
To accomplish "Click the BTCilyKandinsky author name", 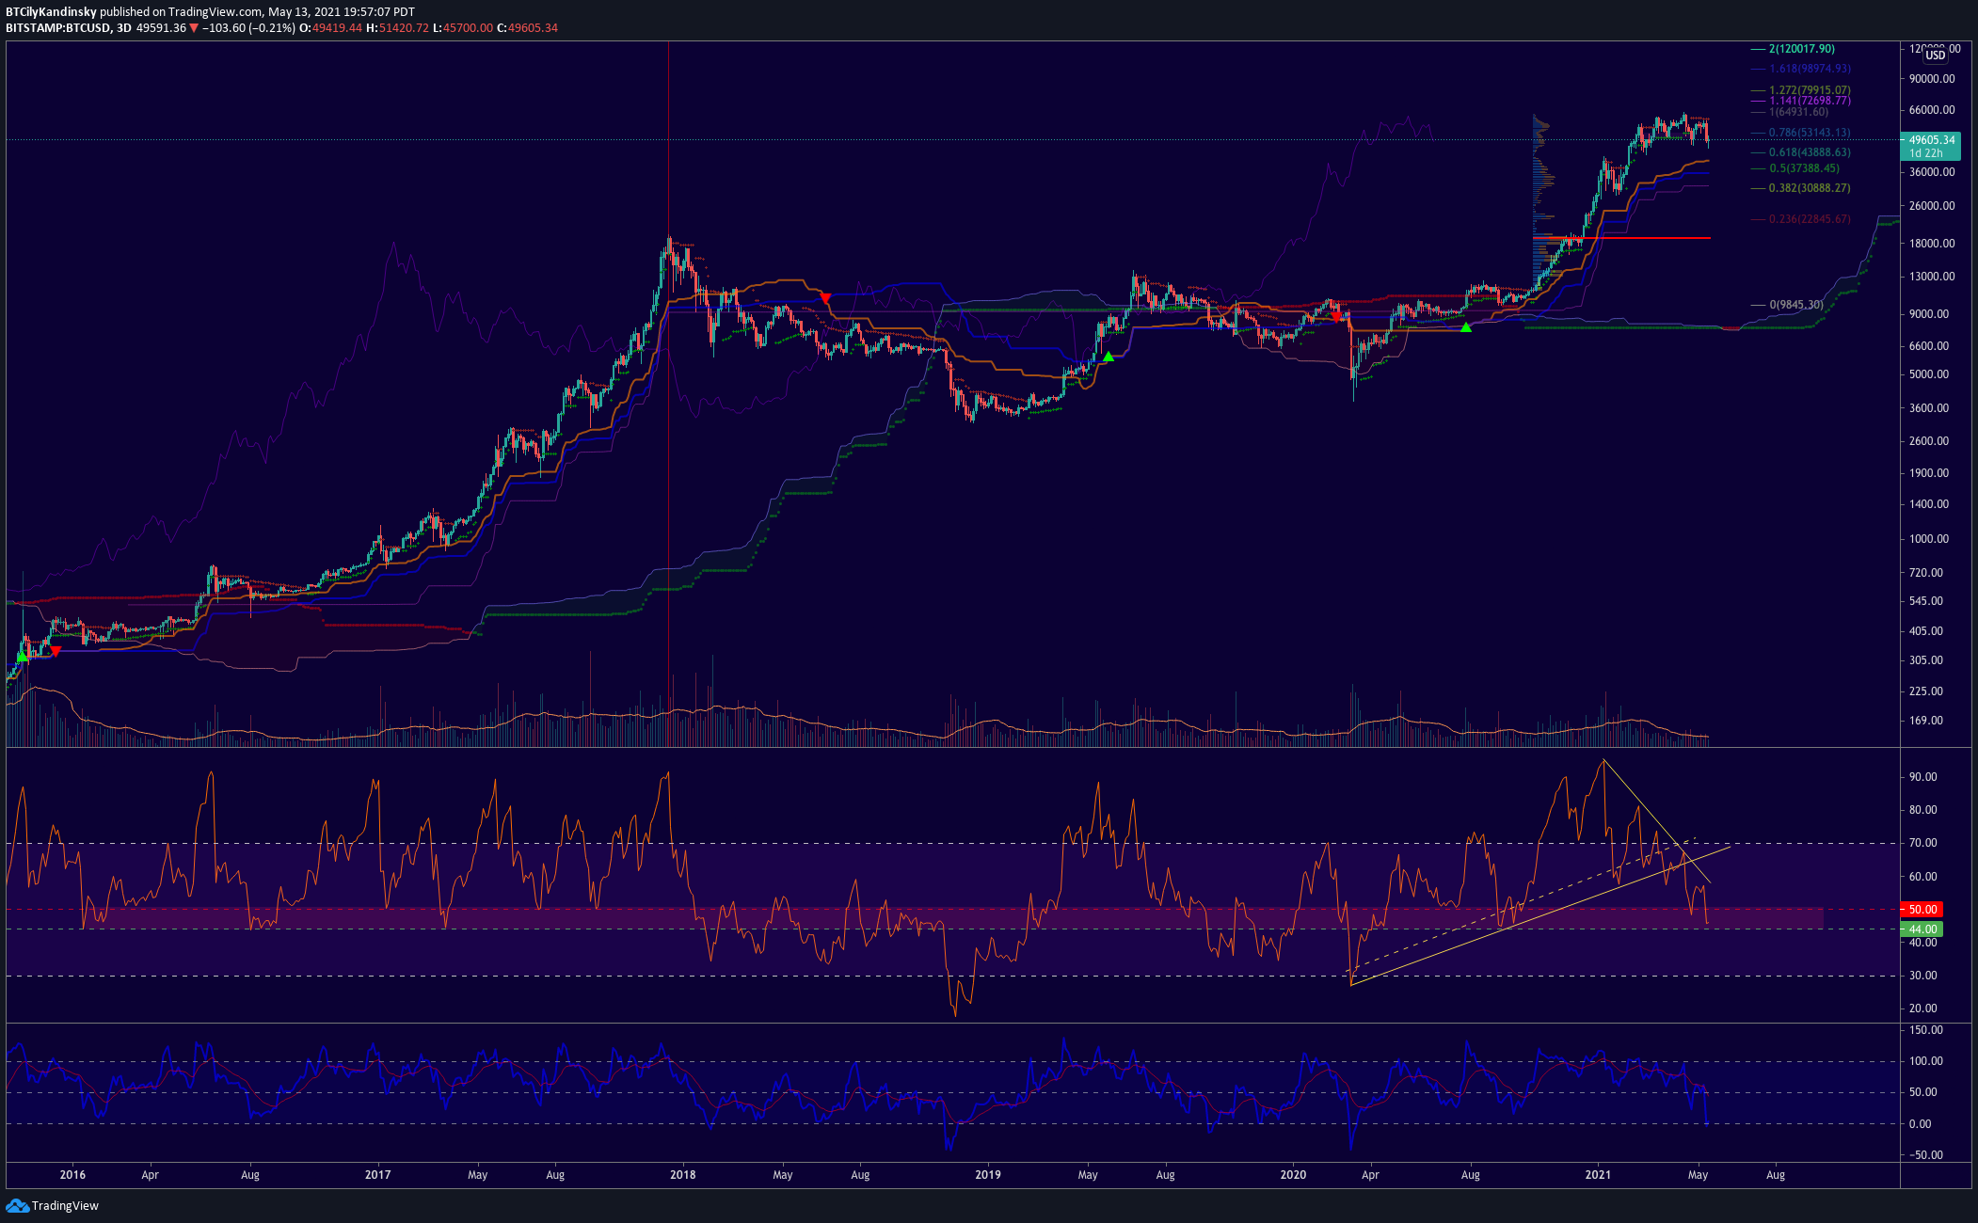I will [51, 12].
